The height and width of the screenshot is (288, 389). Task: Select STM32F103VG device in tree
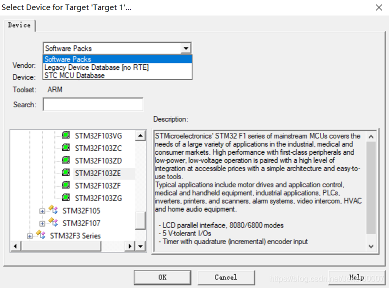(98, 136)
